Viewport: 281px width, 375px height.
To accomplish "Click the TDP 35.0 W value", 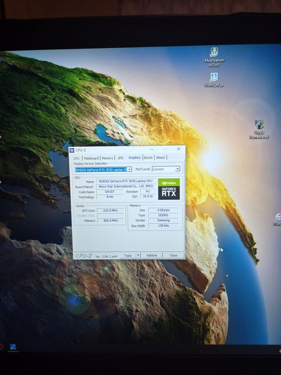I will 148,196.
